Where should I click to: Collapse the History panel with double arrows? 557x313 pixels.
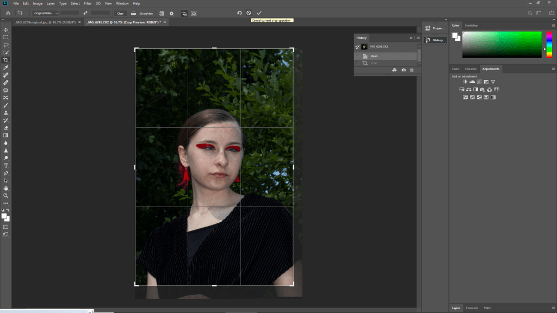coord(411,37)
